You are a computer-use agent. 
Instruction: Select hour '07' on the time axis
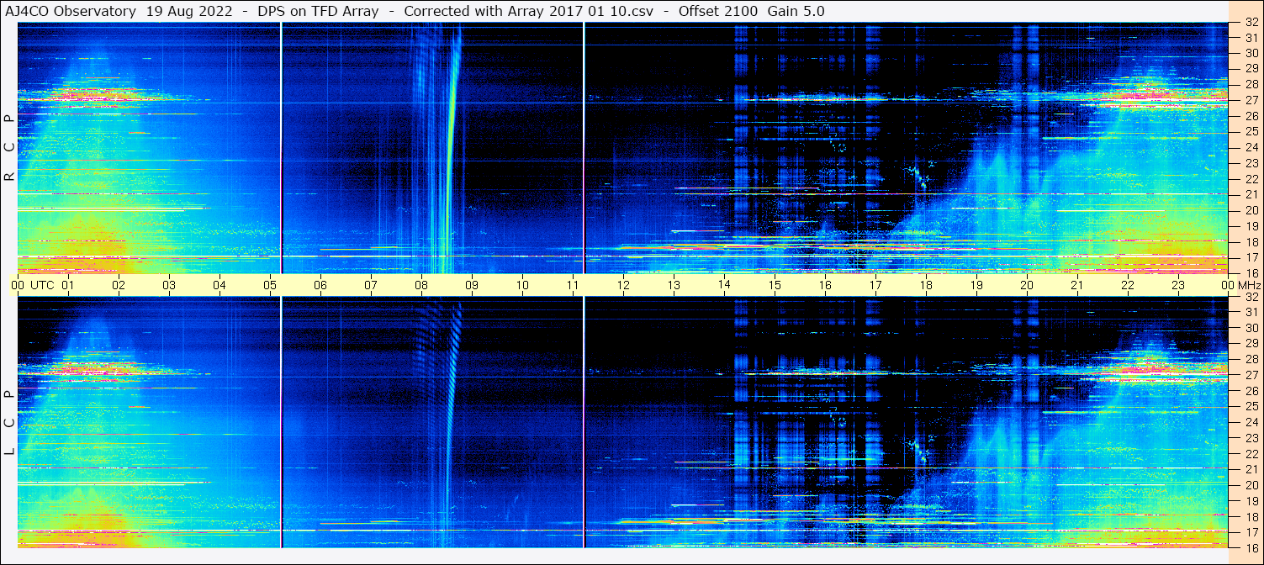372,285
